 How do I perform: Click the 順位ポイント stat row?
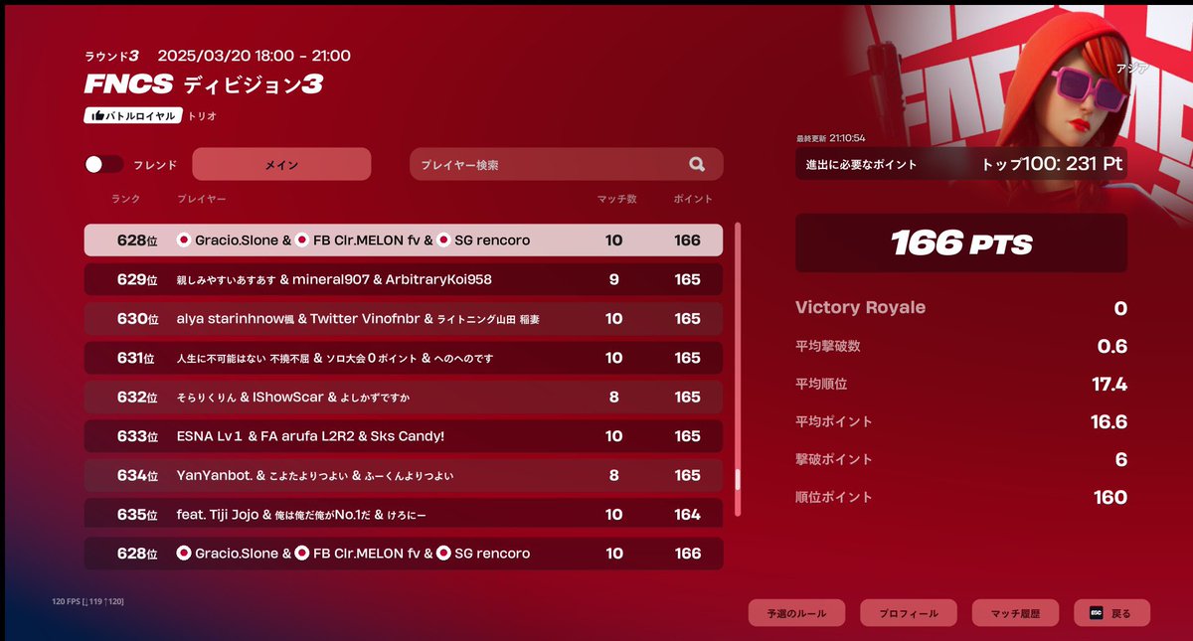961,497
